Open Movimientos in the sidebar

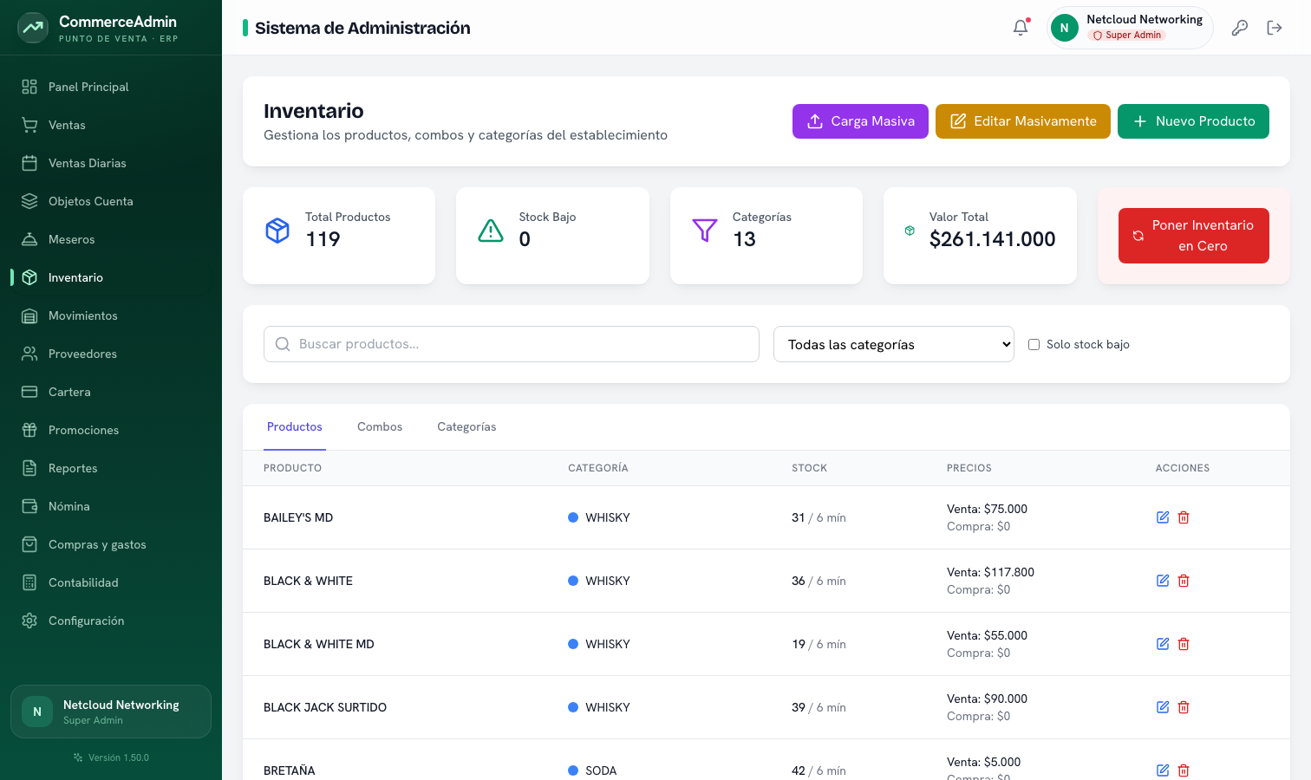click(x=111, y=315)
